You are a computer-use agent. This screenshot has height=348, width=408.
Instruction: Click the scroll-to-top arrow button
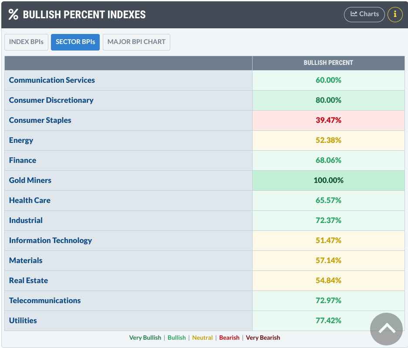[x=386, y=329]
